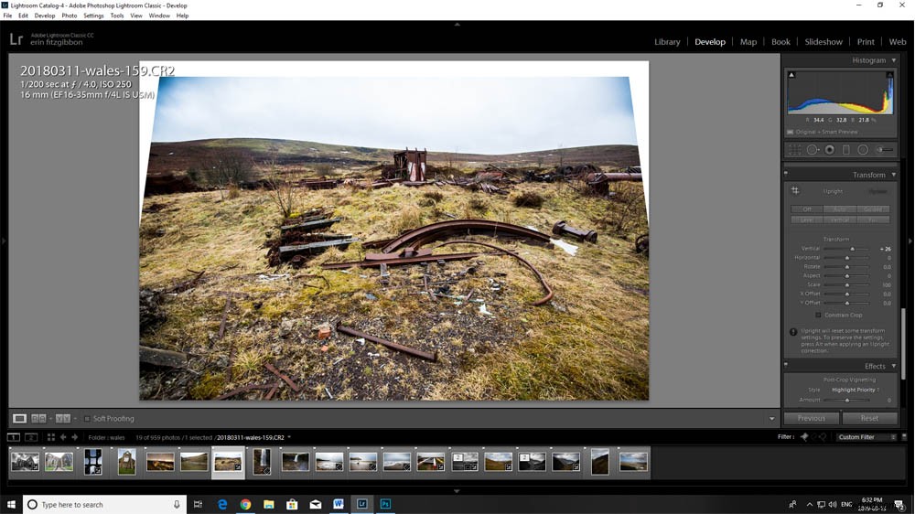Collapse the Histogram panel
The image size is (915, 514).
(x=893, y=60)
